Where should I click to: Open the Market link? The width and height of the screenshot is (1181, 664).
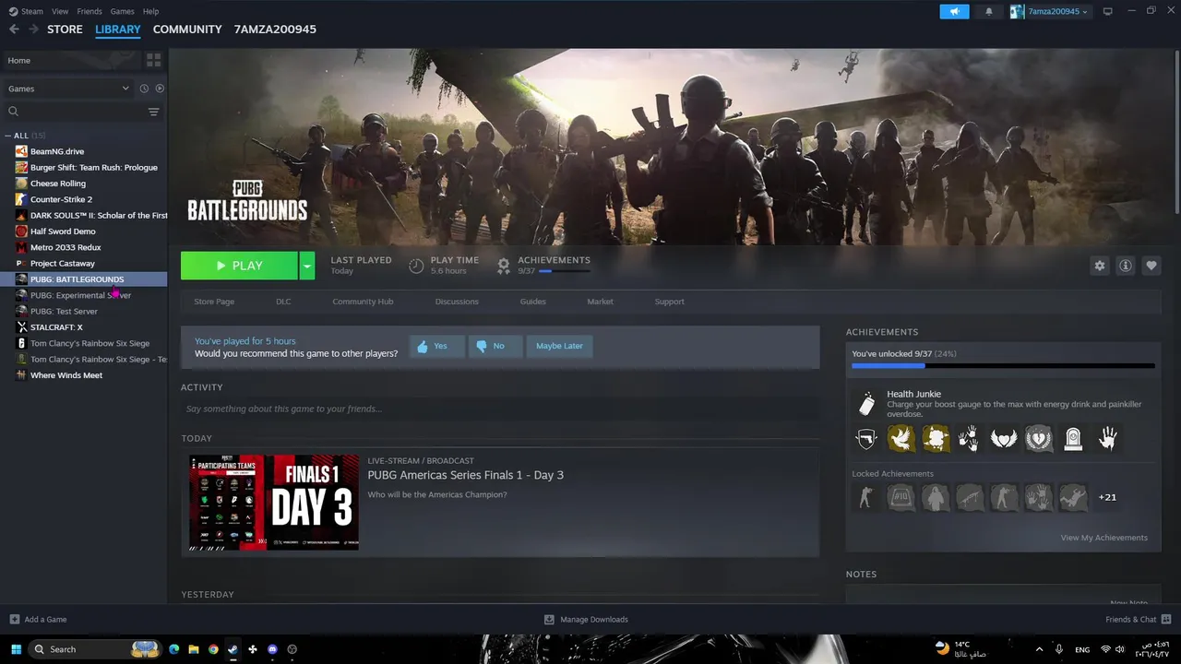click(x=600, y=302)
